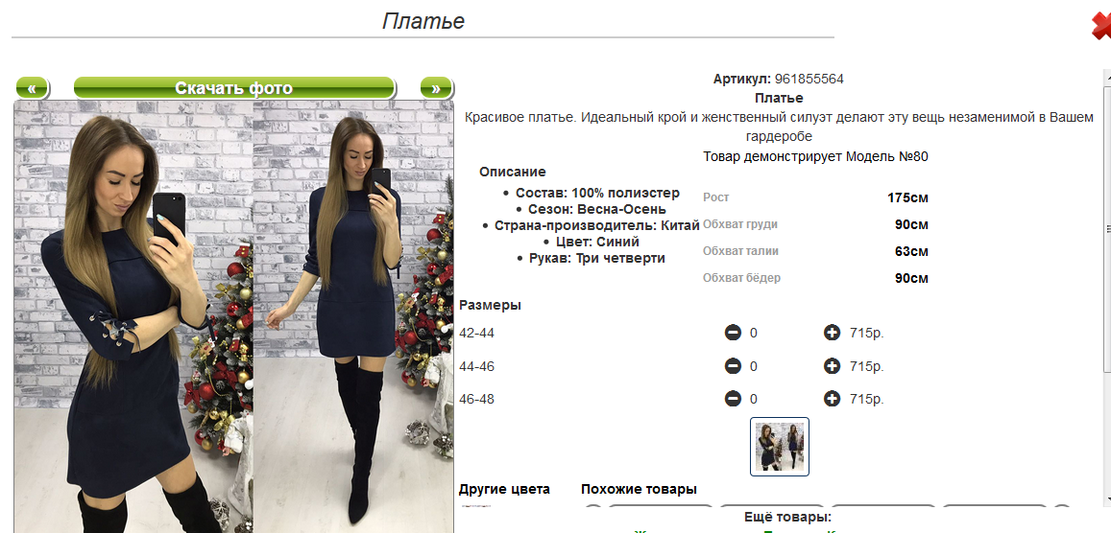Image resolution: width=1111 pixels, height=533 pixels.
Task: Click the 42-44 size label
Action: pyautogui.click(x=477, y=333)
